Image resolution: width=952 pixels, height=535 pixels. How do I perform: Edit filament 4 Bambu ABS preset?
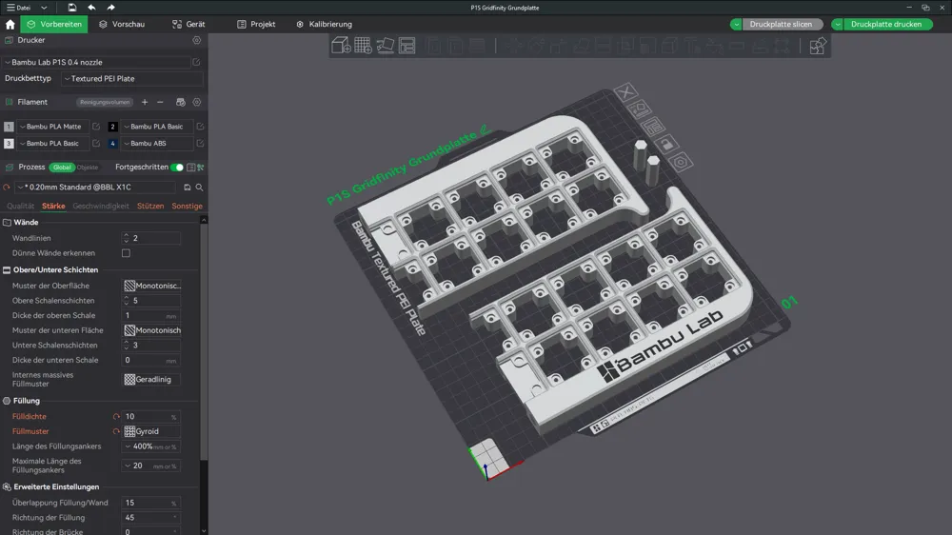click(x=200, y=144)
